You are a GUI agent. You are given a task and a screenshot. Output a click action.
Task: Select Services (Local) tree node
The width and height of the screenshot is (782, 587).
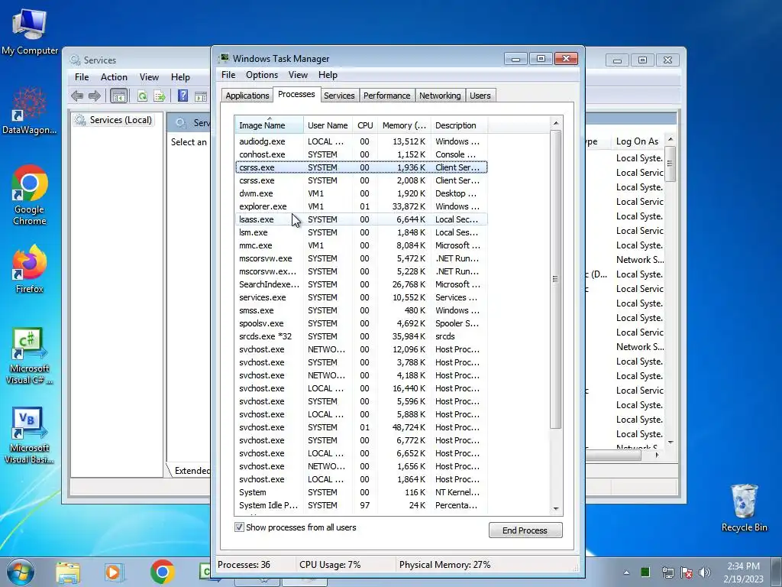114,120
